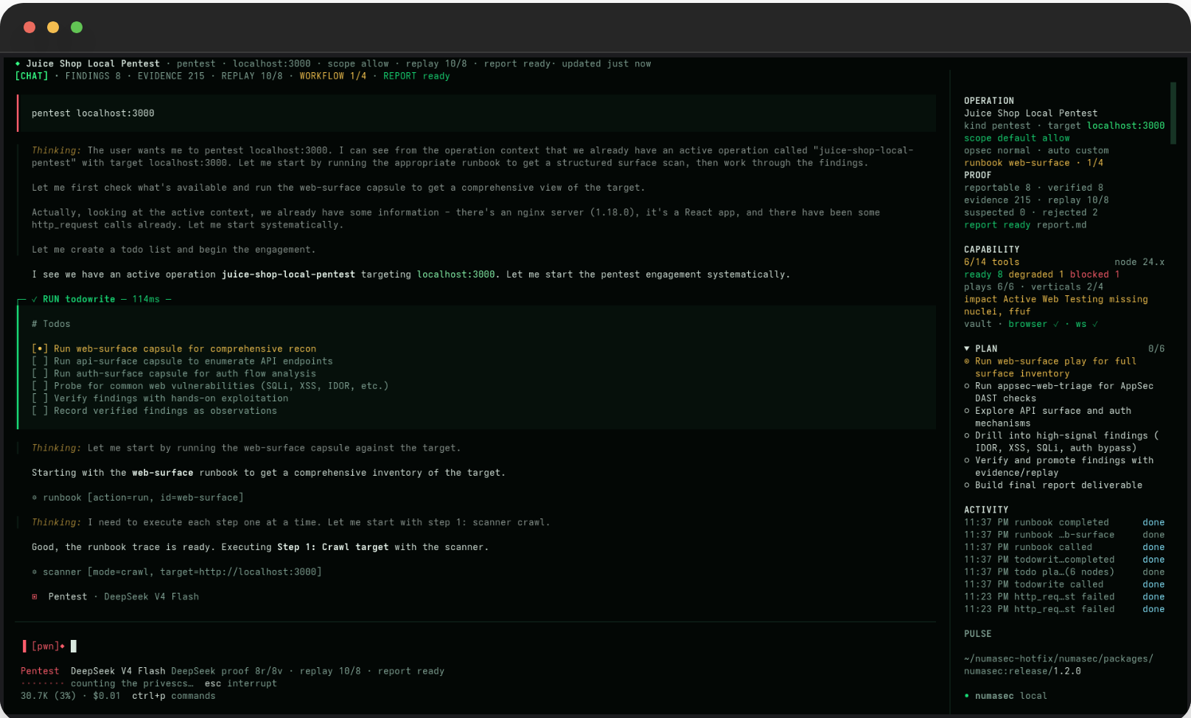The width and height of the screenshot is (1191, 718).
Task: Click the 'esc interrupt' hint
Action: [x=240, y=683]
